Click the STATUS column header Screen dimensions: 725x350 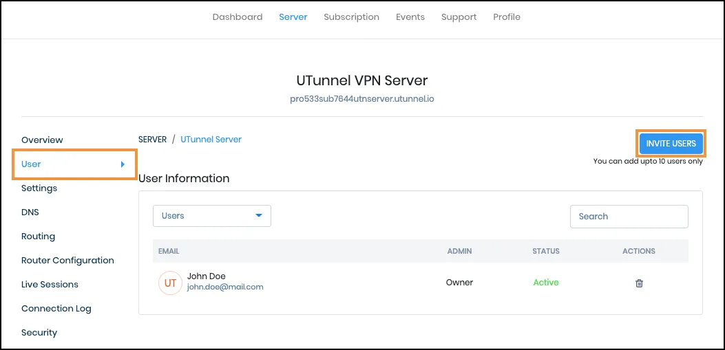click(545, 251)
